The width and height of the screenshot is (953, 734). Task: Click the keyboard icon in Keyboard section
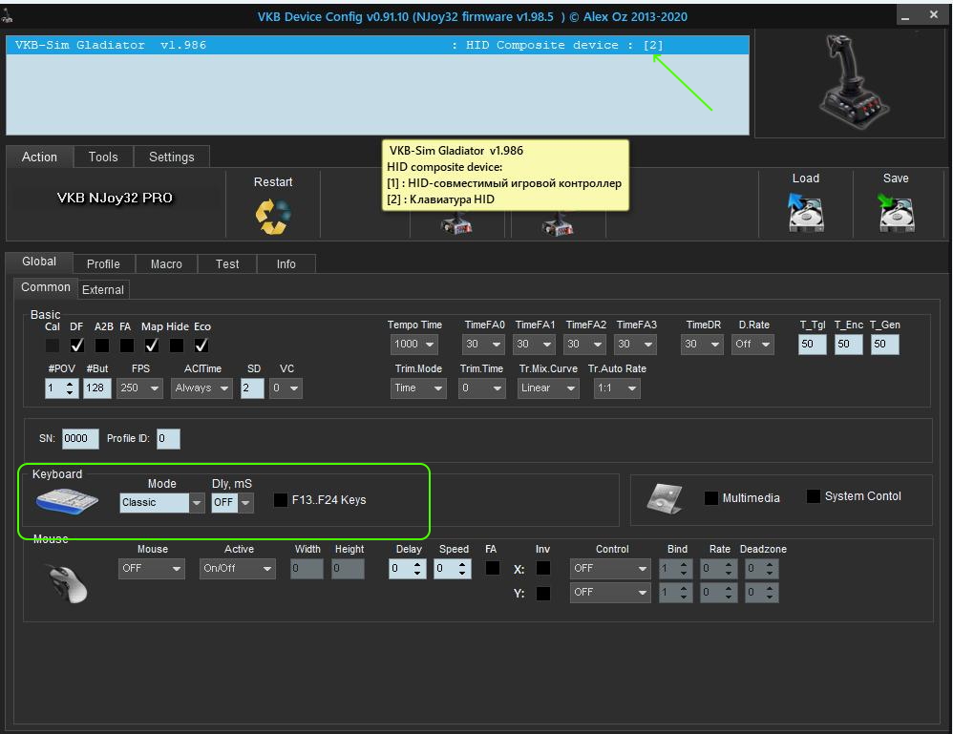point(67,500)
